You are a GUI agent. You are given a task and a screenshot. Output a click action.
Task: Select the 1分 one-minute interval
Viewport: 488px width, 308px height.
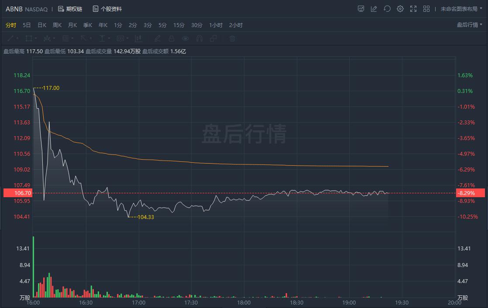(x=118, y=25)
